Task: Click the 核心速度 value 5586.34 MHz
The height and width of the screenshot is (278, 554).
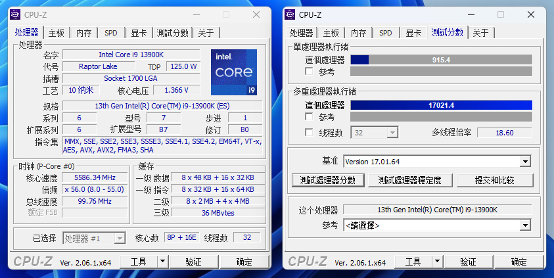Action: click(95, 177)
